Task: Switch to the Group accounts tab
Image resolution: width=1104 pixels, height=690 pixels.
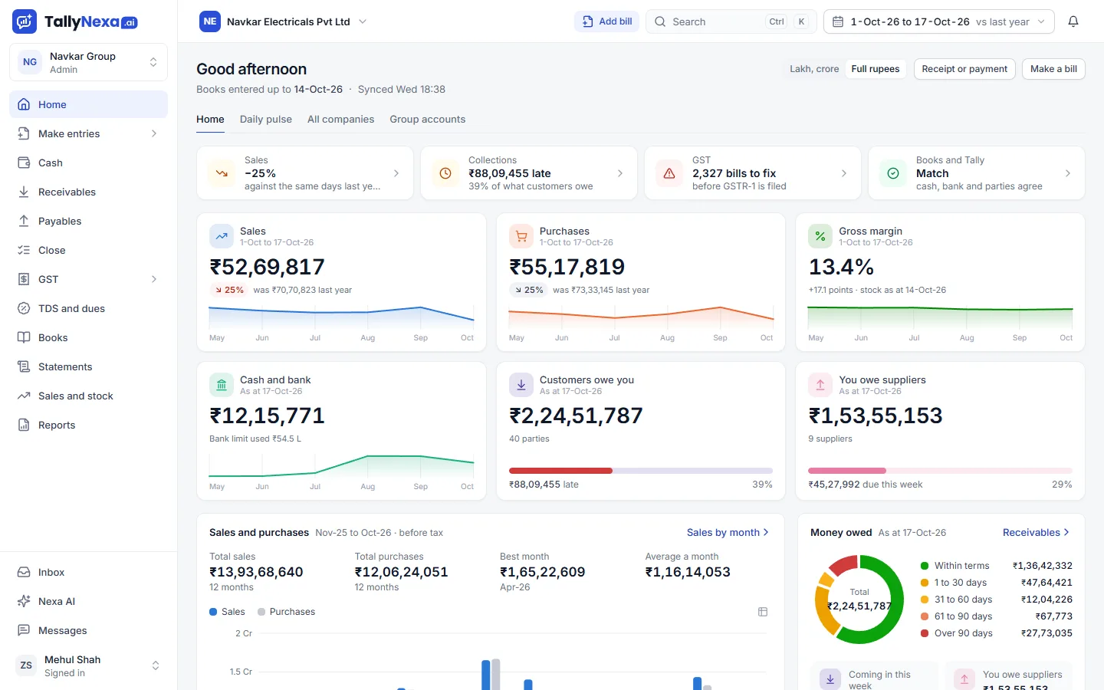Action: [428, 120]
